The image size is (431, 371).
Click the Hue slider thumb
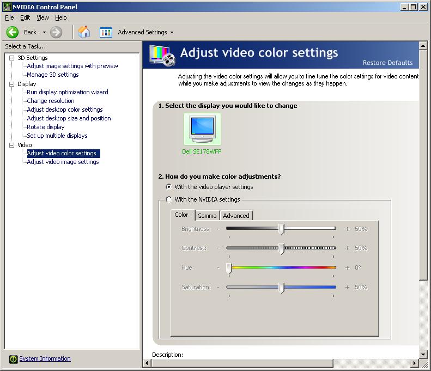pyautogui.click(x=229, y=268)
